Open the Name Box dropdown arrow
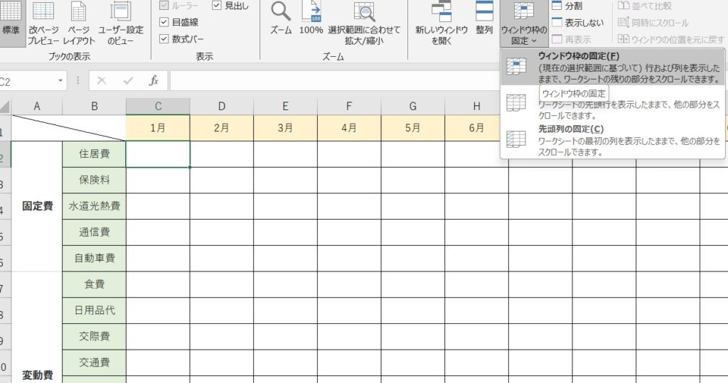Screen dimensions: 728x383 pos(60,81)
